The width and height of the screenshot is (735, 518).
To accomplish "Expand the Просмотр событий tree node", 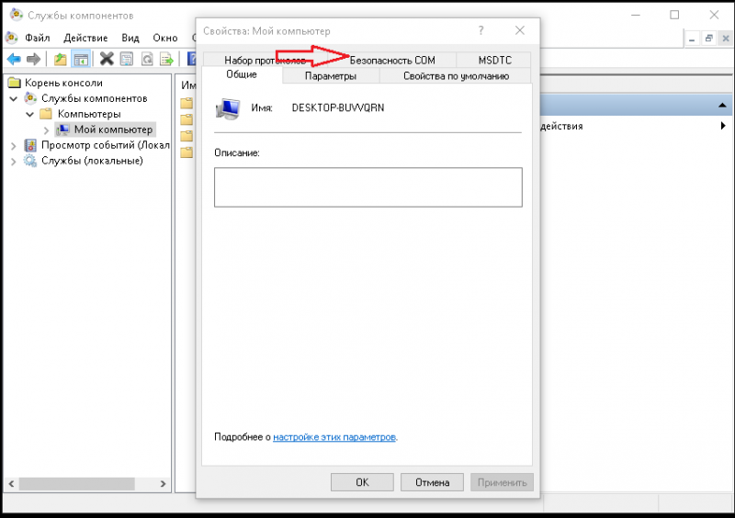I will pyautogui.click(x=14, y=145).
